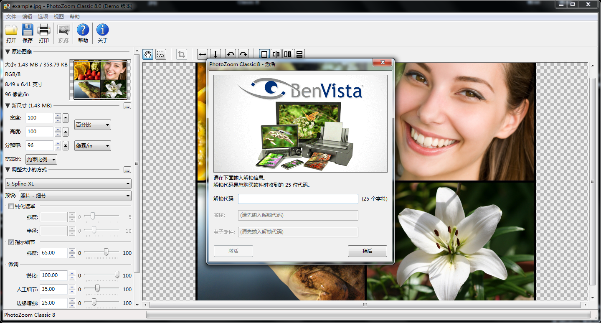Click the 边缘增强 slider

[x=102, y=303]
